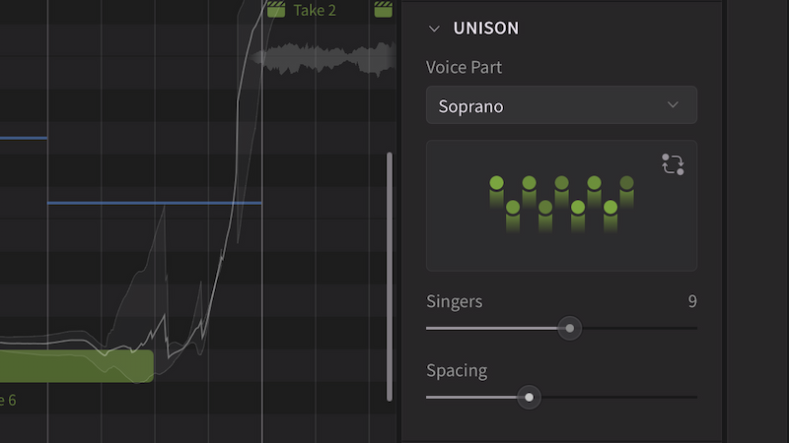Click the Voice Part dropdown arrow
This screenshot has height=443, width=789.
[673, 105]
